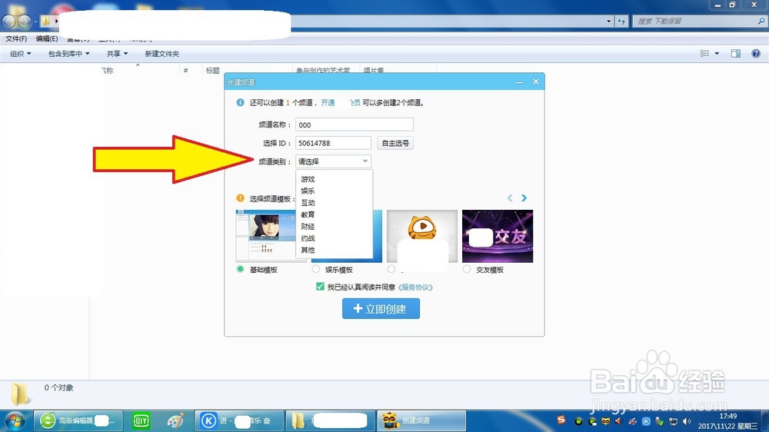This screenshot has width=769, height=432.
Task: Click the 立即创建 button
Action: 381,309
